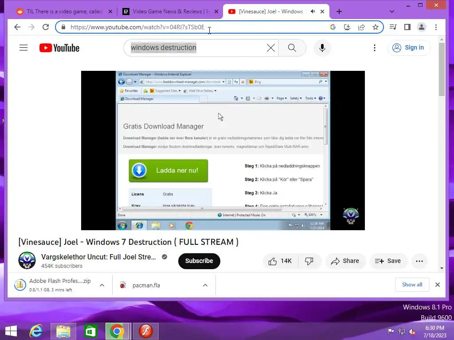This screenshot has height=340, width=454.
Task: Toggle the Chrome side panel icon
Action: point(407,27)
